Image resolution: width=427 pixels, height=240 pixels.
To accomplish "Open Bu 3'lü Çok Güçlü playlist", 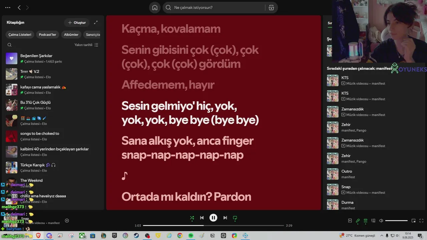I will click(53, 105).
